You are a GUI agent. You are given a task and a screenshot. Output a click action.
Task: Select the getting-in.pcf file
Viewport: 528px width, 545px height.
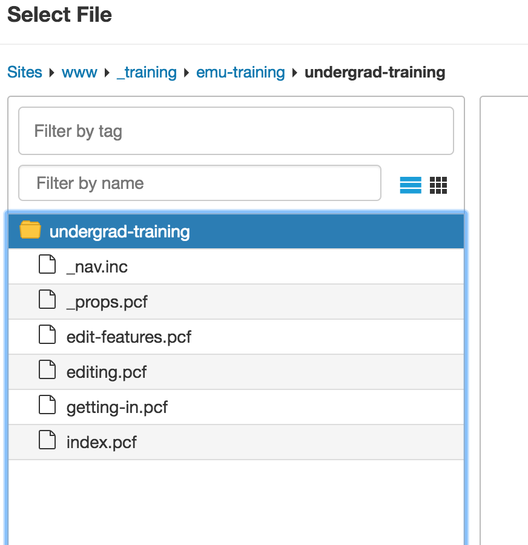click(x=117, y=406)
